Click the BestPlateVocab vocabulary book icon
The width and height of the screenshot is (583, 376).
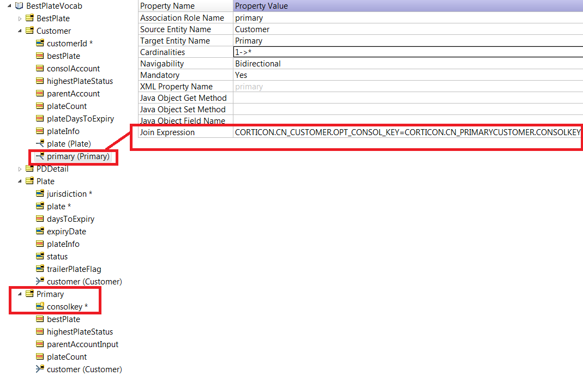19,5
